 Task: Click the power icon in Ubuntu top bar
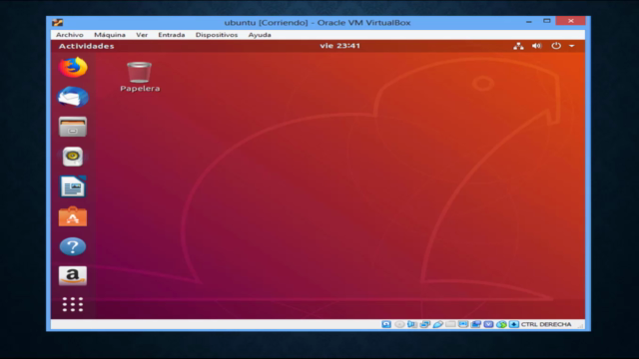[556, 46]
